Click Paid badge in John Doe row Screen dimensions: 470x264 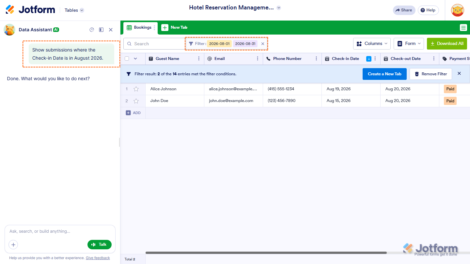point(450,101)
